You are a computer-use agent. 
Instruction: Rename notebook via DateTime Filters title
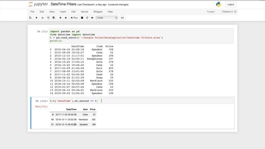[63, 4]
